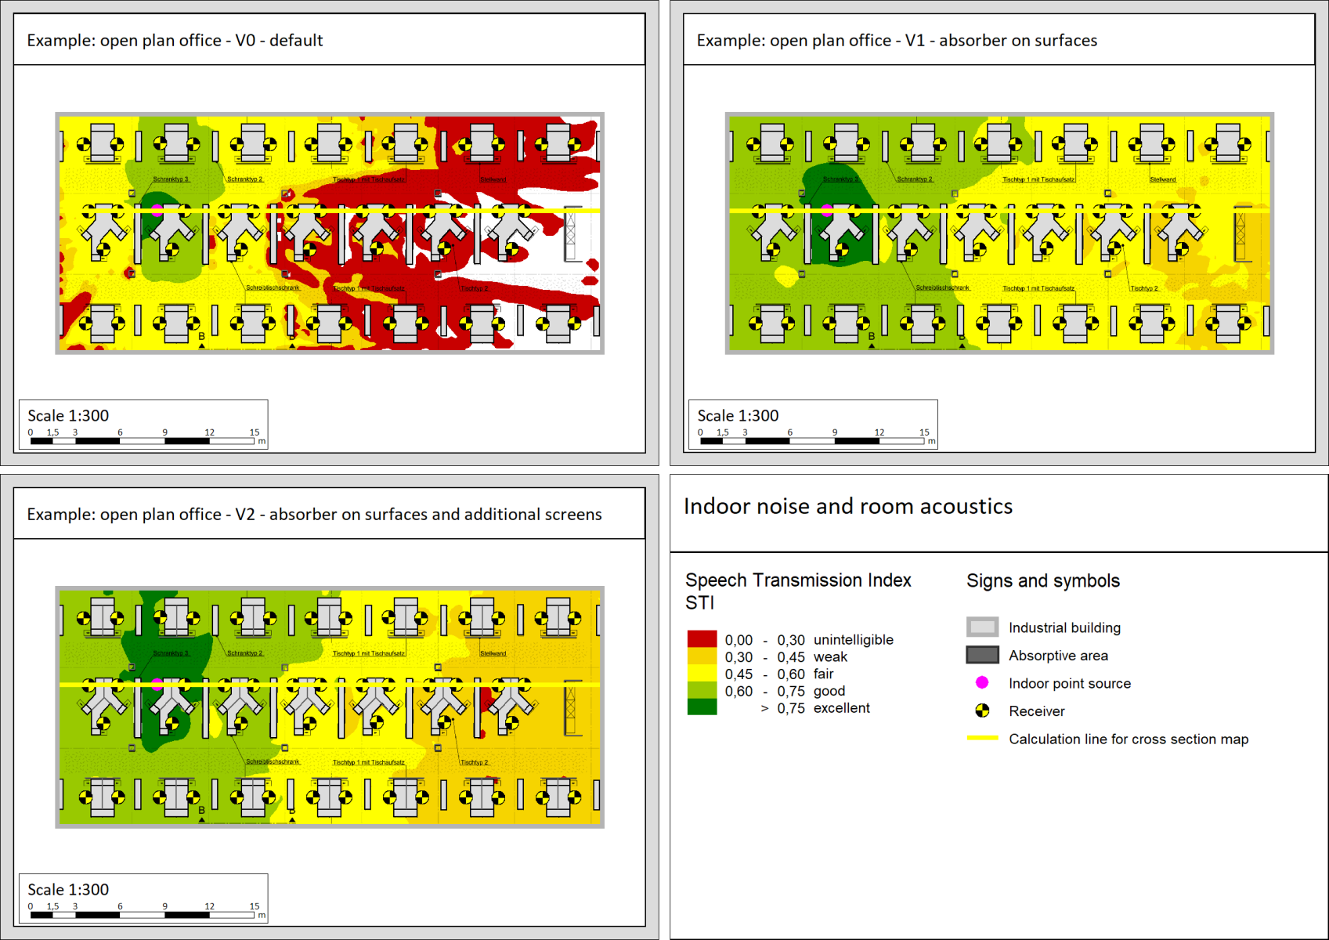Click the Absorptive area legend box
Image resolution: width=1329 pixels, height=940 pixels.
(x=983, y=655)
